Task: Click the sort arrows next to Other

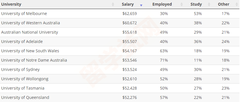Action: pyautogui.click(x=237, y=4)
